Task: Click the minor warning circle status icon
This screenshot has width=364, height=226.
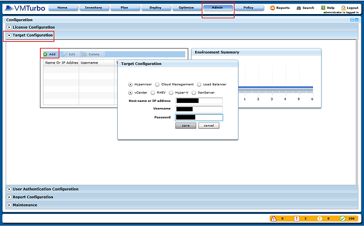Action: tap(320, 218)
